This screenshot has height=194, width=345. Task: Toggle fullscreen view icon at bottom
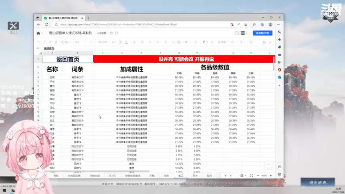[x=251, y=176]
